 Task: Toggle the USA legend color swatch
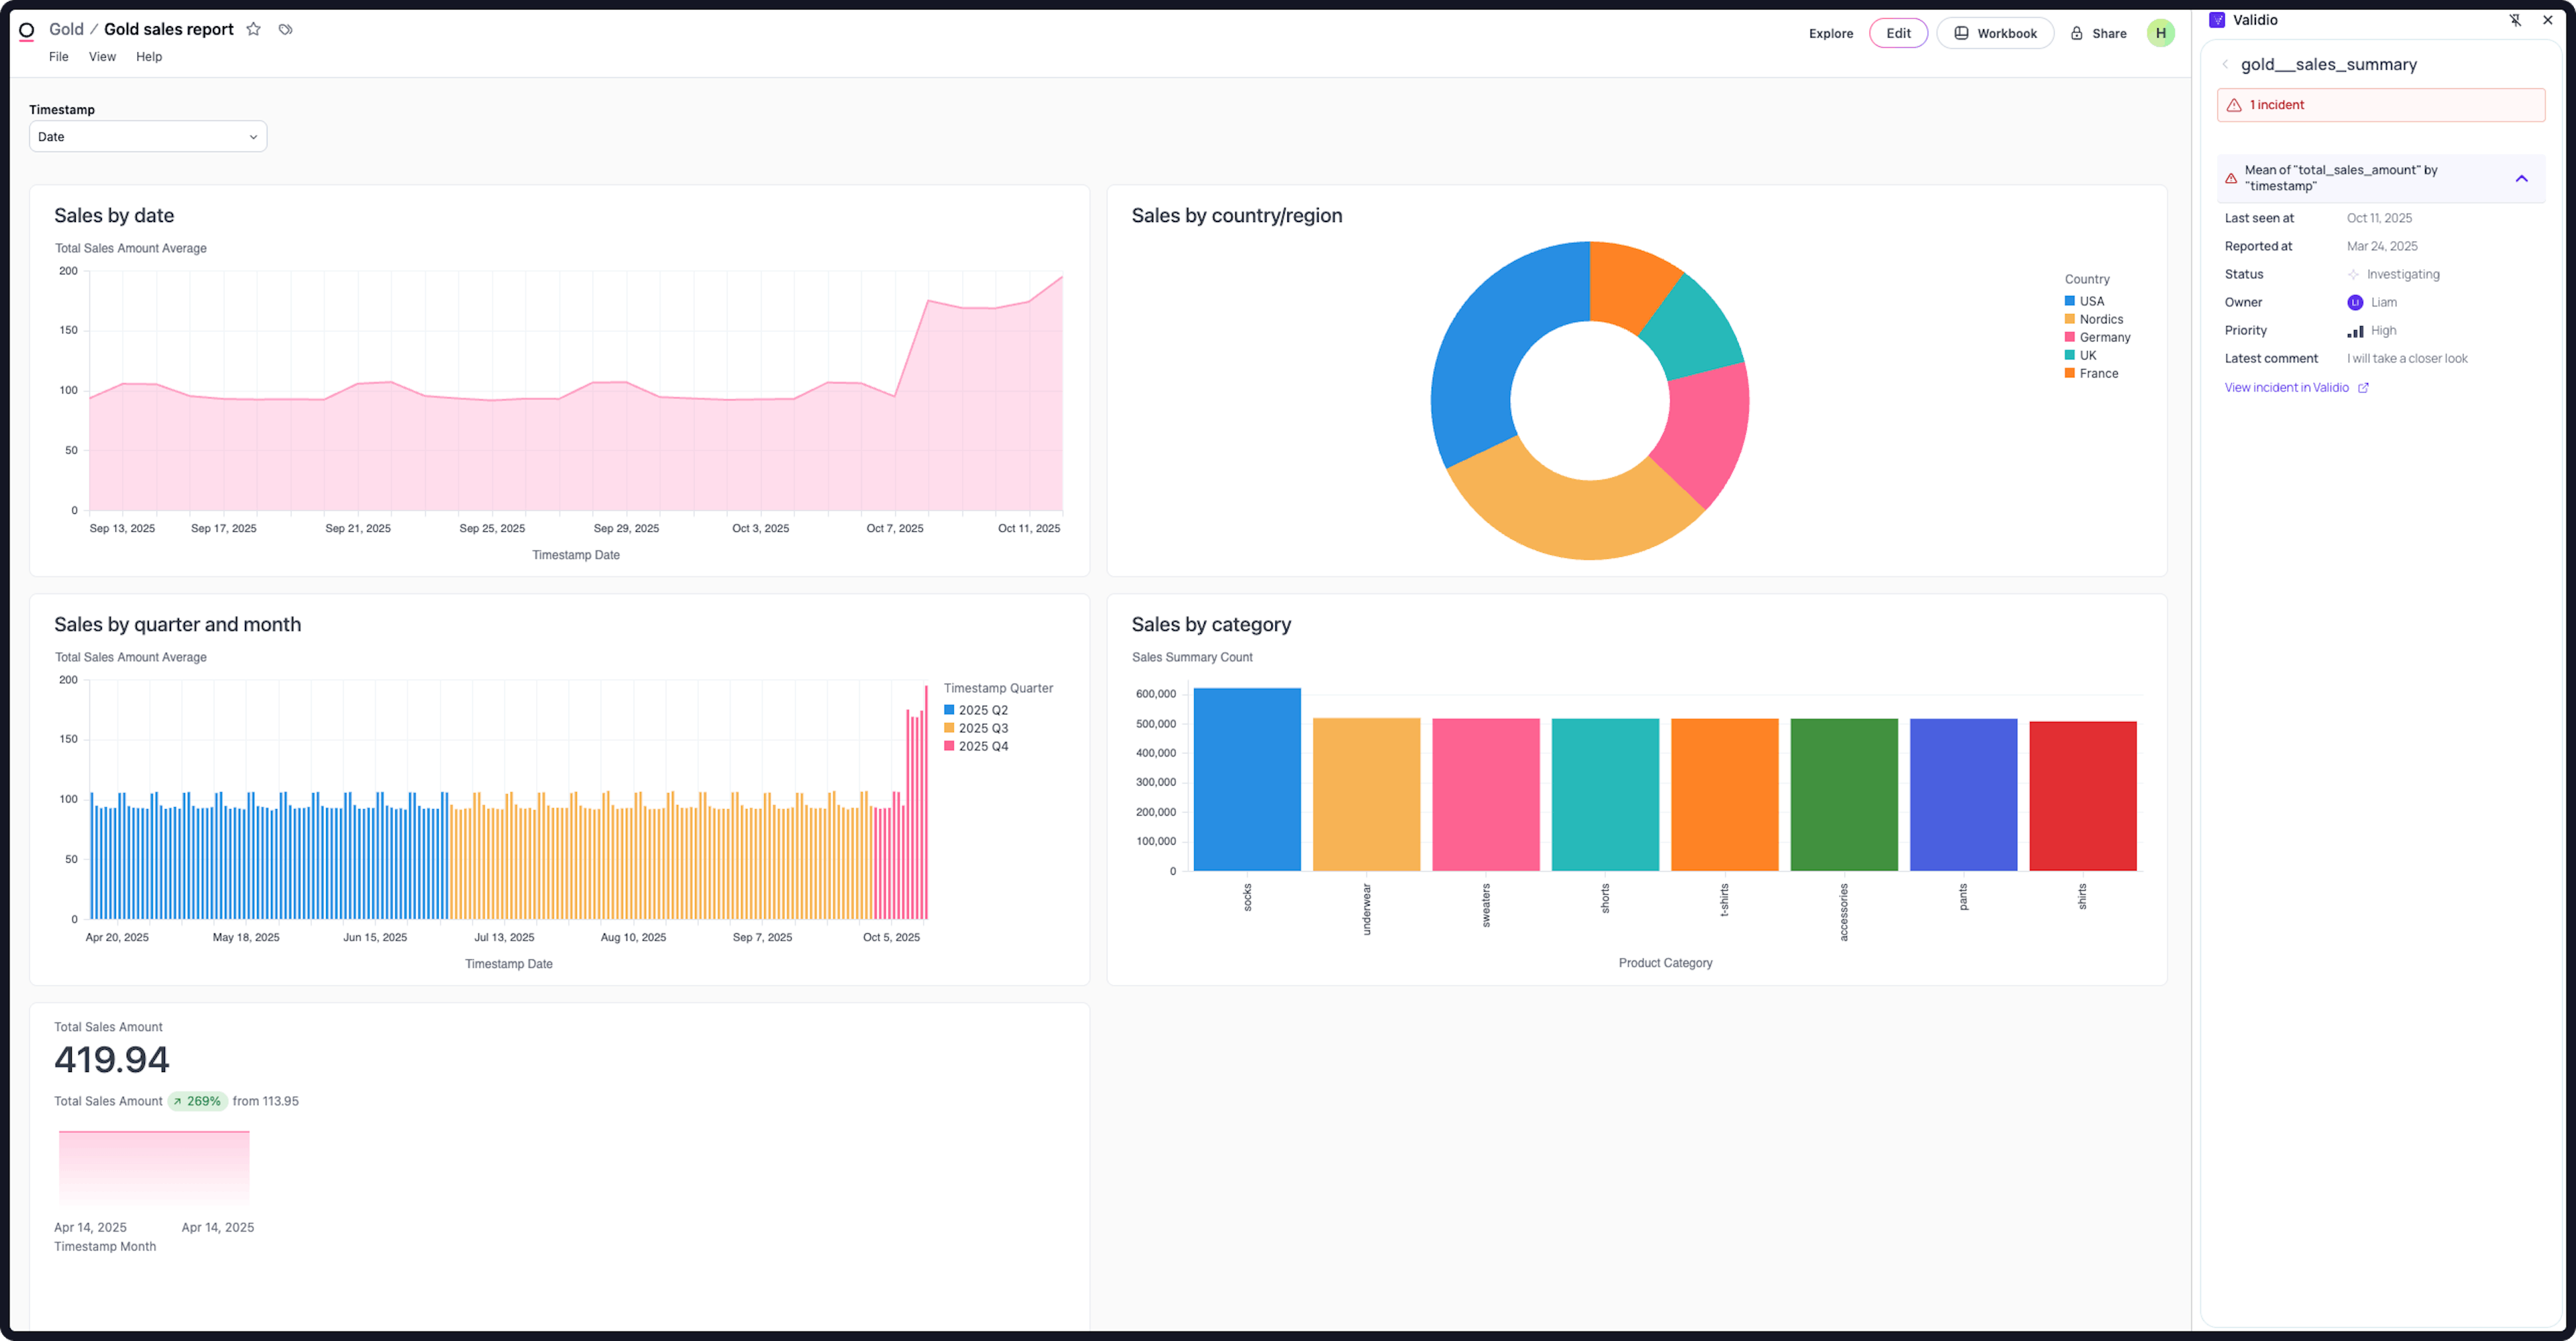[x=2070, y=301]
